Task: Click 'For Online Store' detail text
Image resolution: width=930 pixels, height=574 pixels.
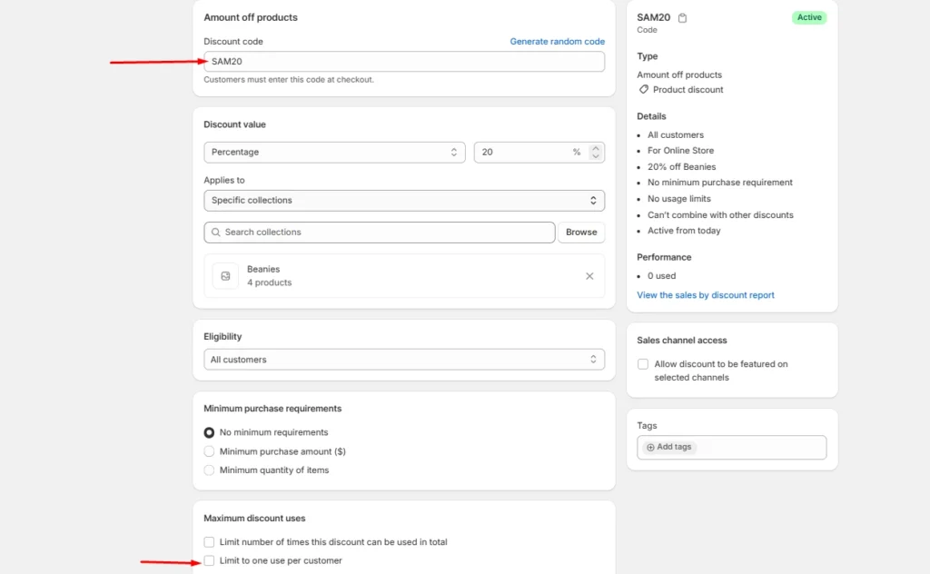Action: coord(680,151)
